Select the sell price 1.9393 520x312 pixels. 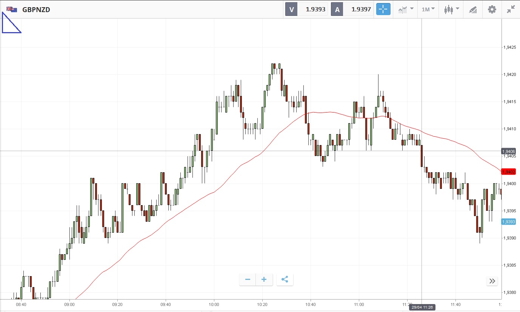pos(315,9)
